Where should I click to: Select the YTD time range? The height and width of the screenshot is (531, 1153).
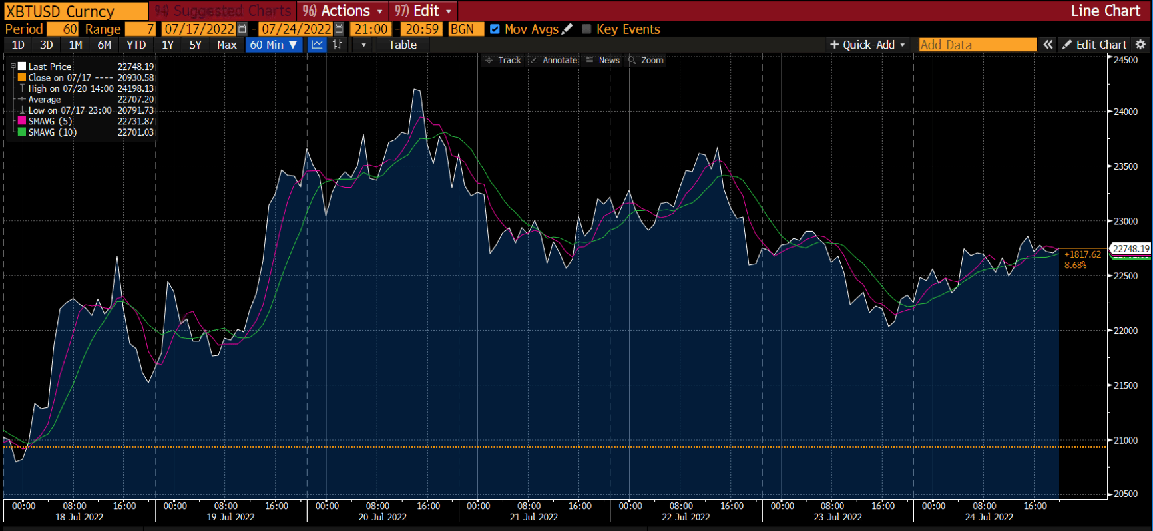click(x=136, y=45)
